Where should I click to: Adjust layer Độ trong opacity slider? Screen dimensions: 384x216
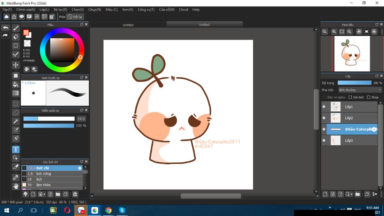tap(354, 83)
